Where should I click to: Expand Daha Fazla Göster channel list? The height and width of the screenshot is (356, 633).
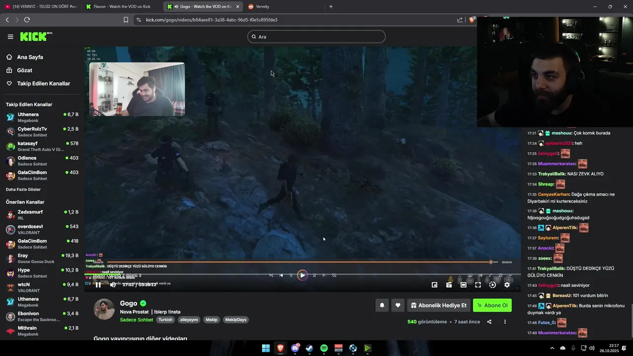[23, 189]
